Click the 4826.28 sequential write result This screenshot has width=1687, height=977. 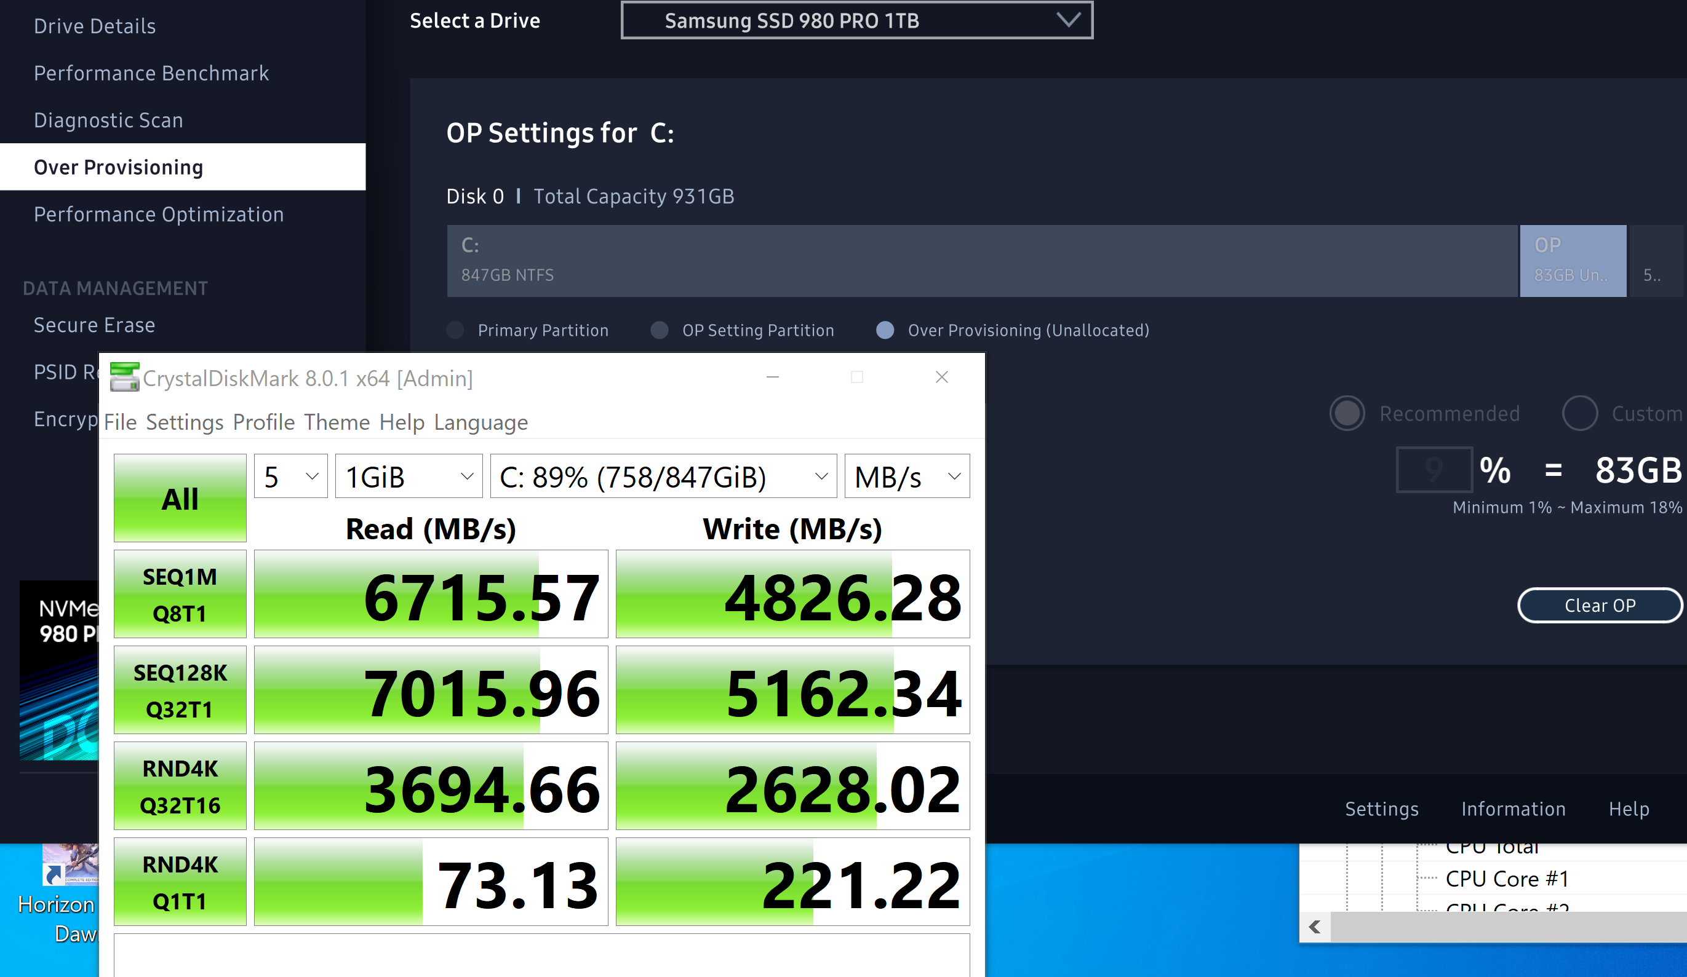tap(792, 594)
